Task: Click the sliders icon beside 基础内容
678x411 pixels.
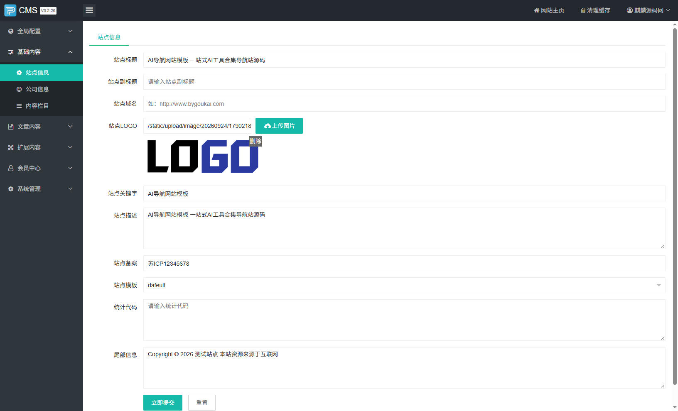Action: pos(11,52)
